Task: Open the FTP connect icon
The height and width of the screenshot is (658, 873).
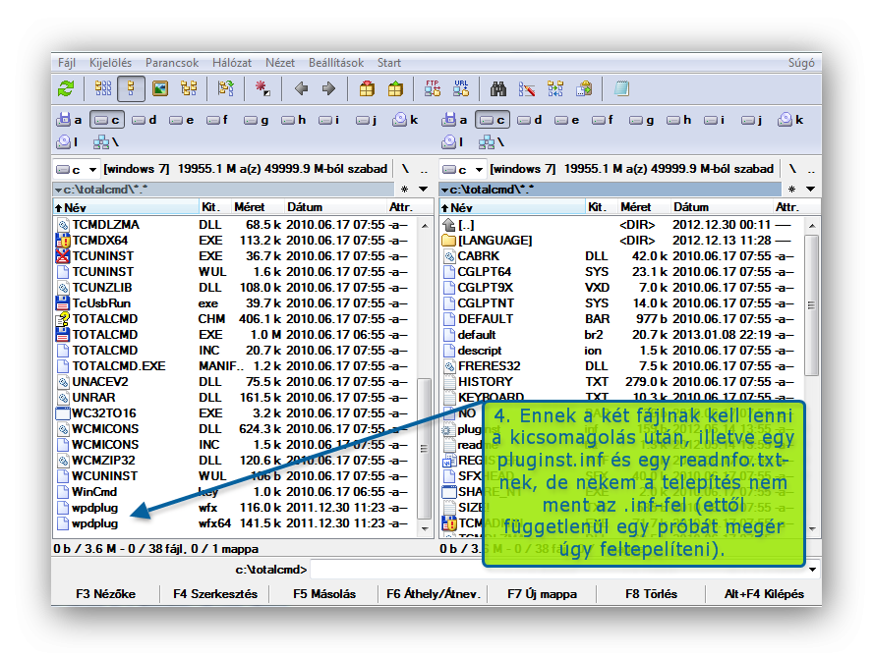Action: coord(433,88)
